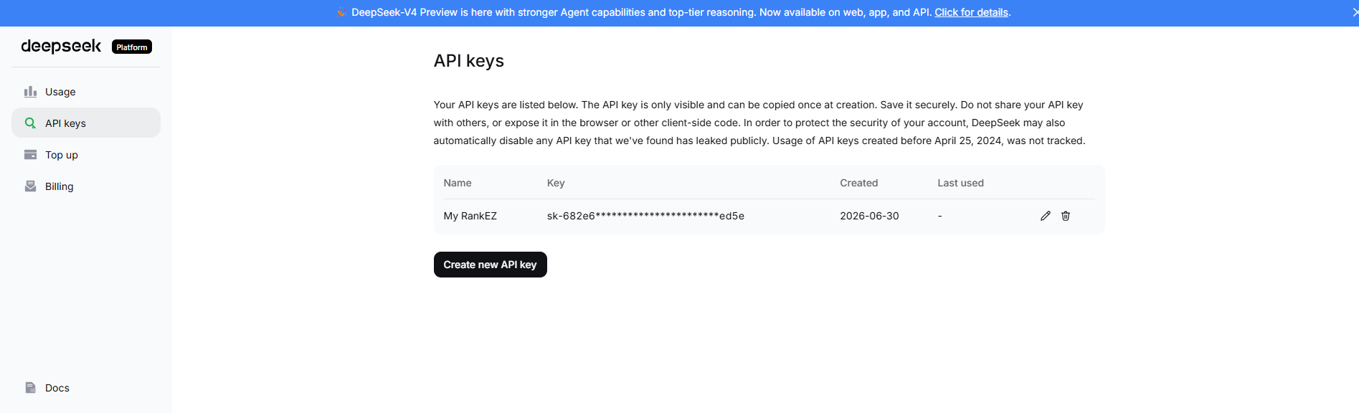Click the Created column header
Image resolution: width=1359 pixels, height=413 pixels.
click(x=859, y=183)
